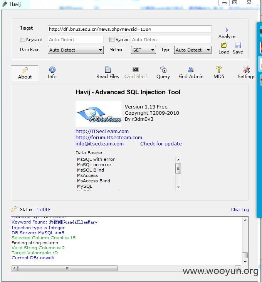Switch to the MD5 tab label
262x282 pixels.
[219, 77]
